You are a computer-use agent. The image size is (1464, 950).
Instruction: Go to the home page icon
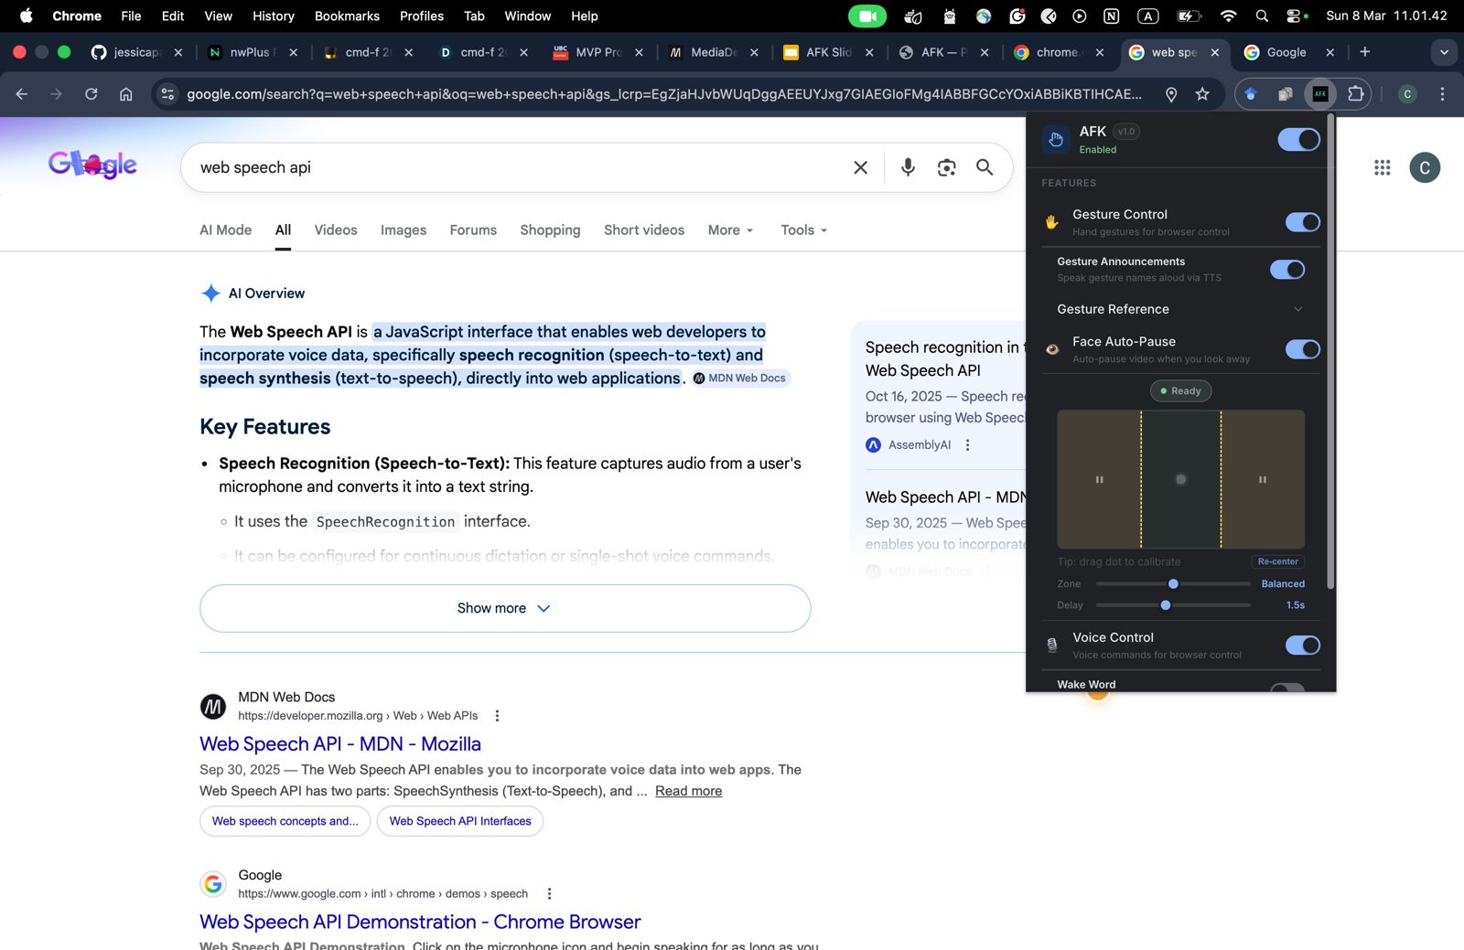click(126, 94)
